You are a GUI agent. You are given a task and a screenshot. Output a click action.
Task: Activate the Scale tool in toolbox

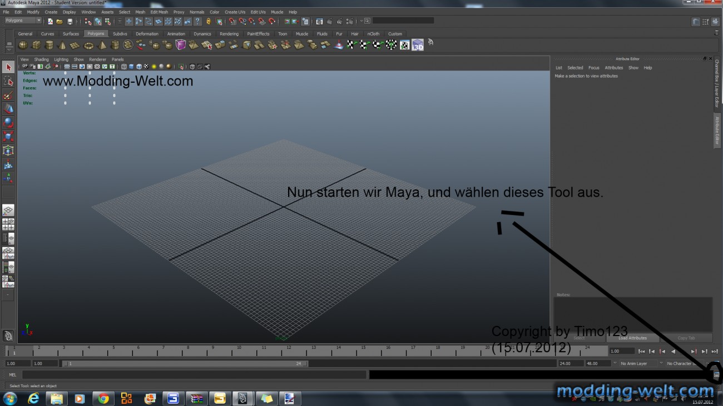point(8,137)
